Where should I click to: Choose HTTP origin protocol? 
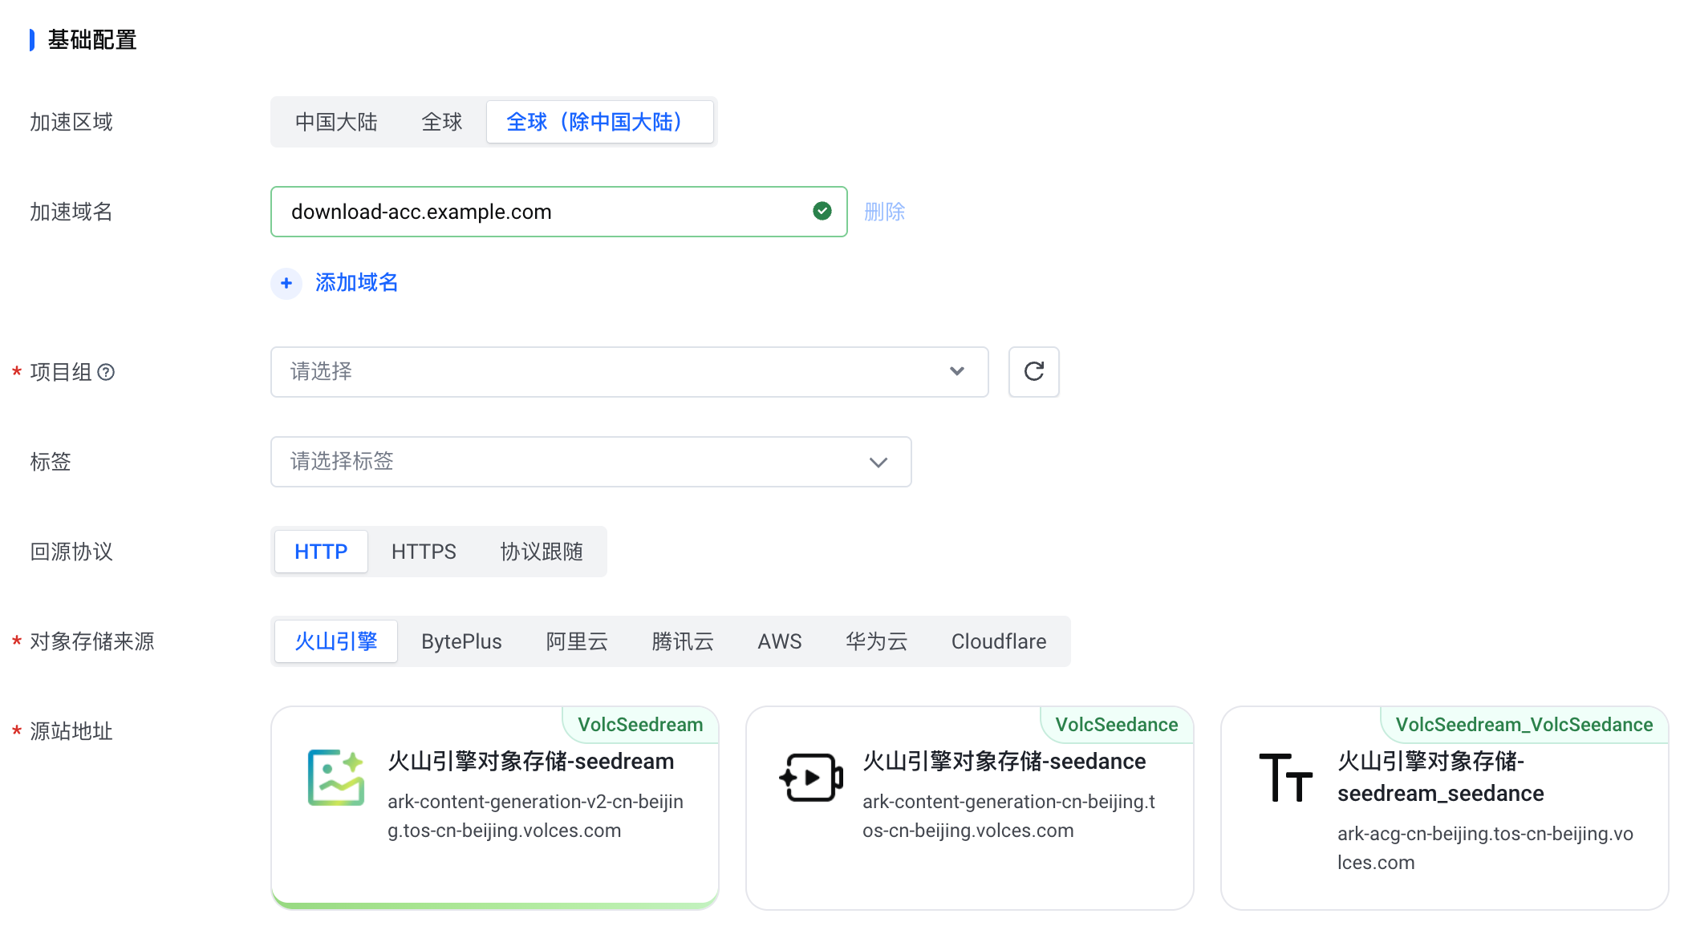pos(321,552)
